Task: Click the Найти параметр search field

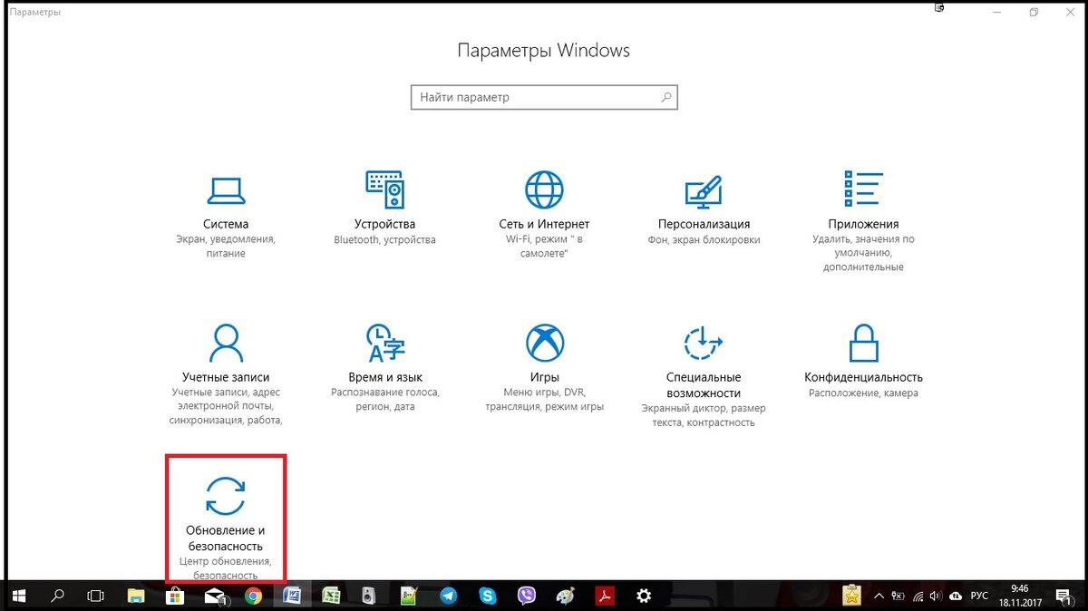Action: click(544, 97)
